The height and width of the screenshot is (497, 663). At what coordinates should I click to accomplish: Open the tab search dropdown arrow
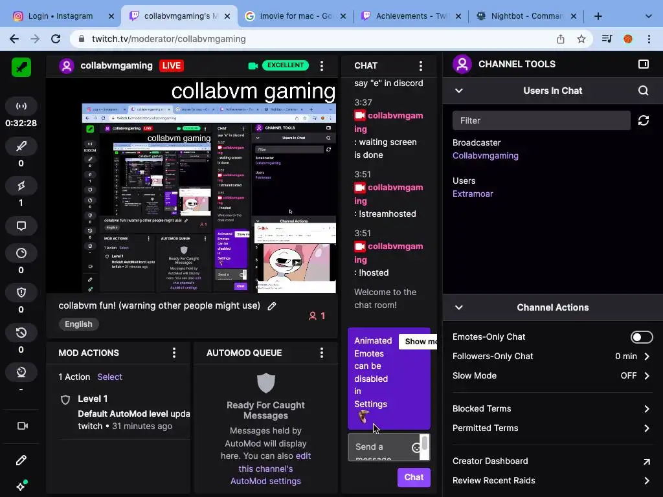(x=648, y=16)
